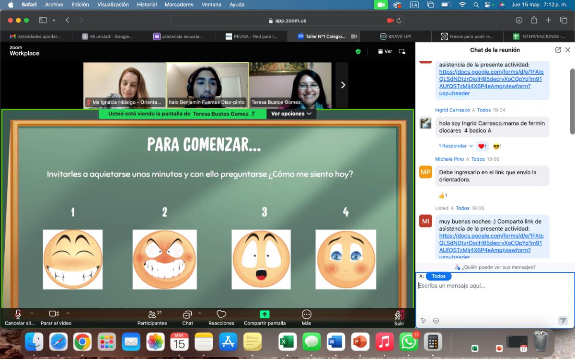
Task: Expand the 1 Responder thread
Action: [x=456, y=146]
